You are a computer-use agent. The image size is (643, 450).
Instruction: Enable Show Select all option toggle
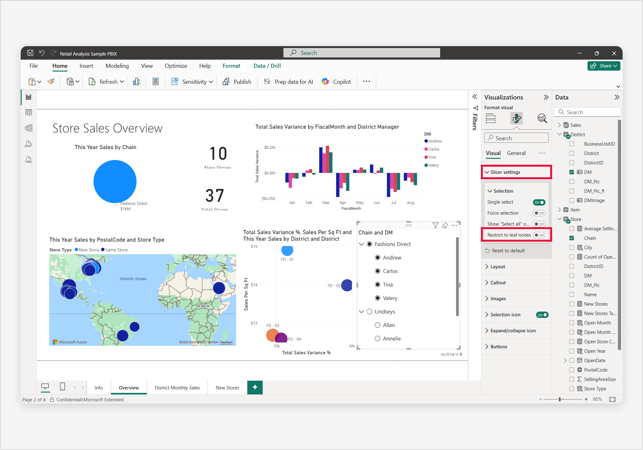(539, 224)
